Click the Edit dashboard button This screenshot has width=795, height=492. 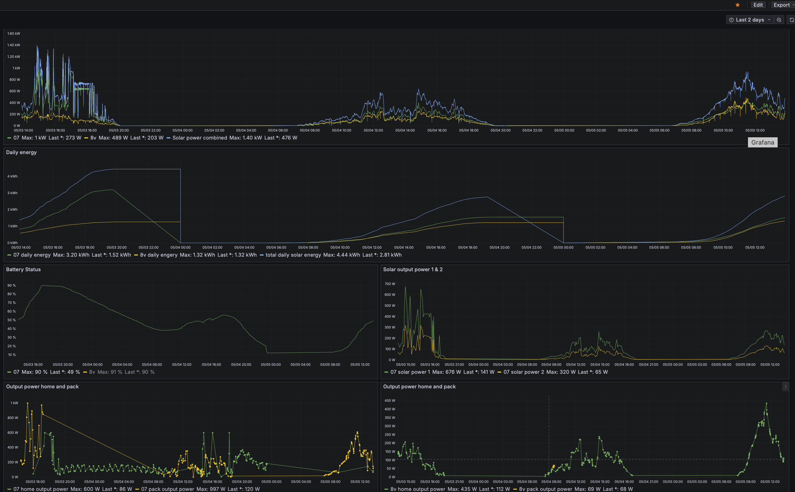tap(758, 5)
